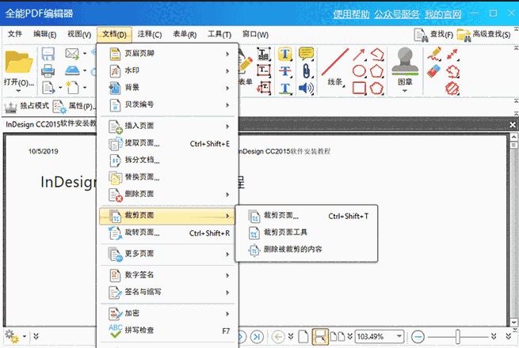
Task: Close the InDesign document tab
Action: pyautogui.click(x=513, y=125)
